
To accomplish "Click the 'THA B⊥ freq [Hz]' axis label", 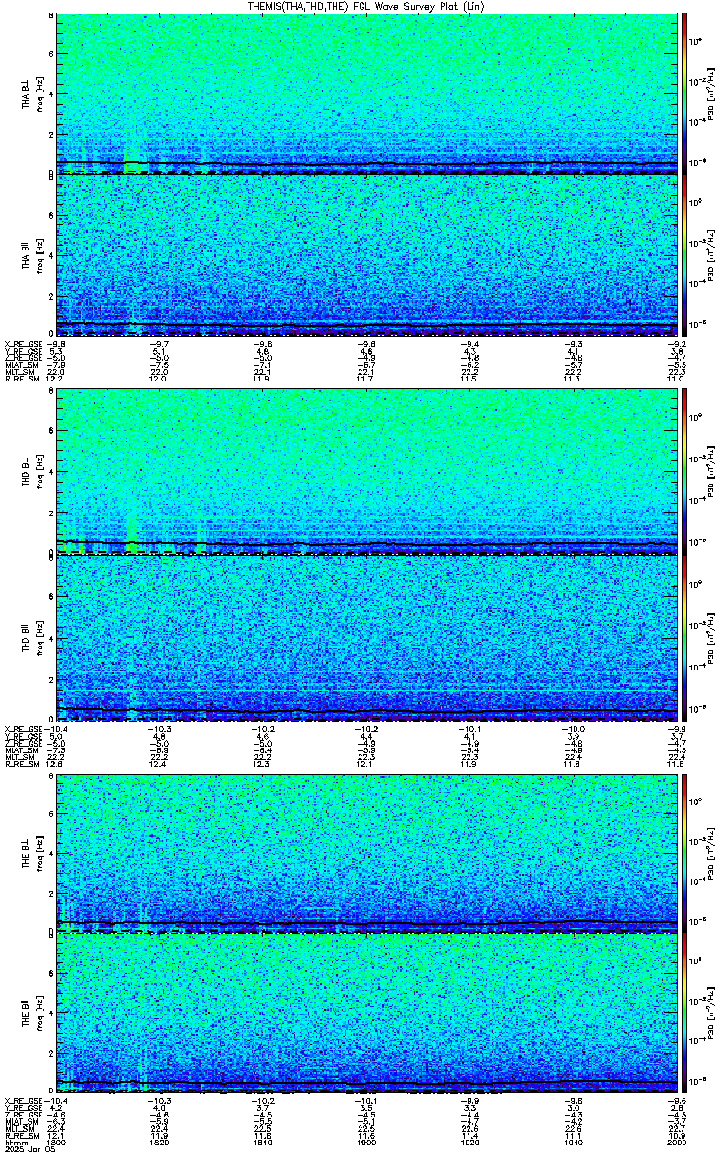I will pyautogui.click(x=33, y=96).
